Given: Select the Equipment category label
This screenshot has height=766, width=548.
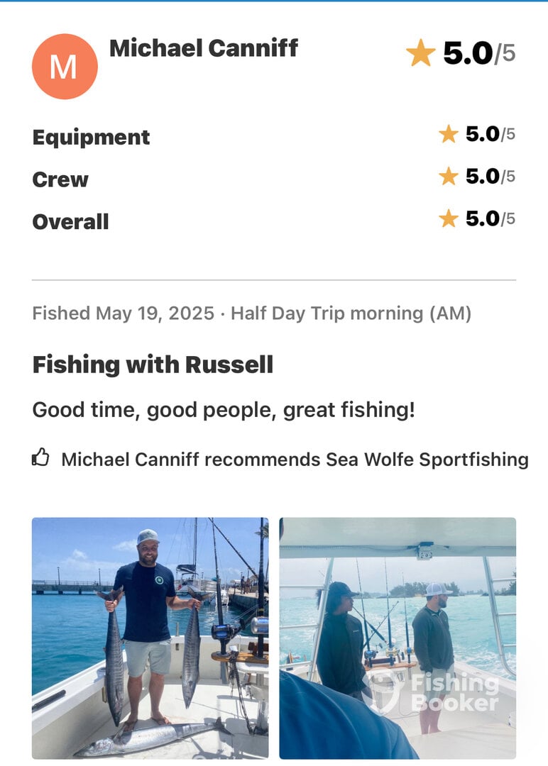Looking at the screenshot, I should tap(91, 138).
